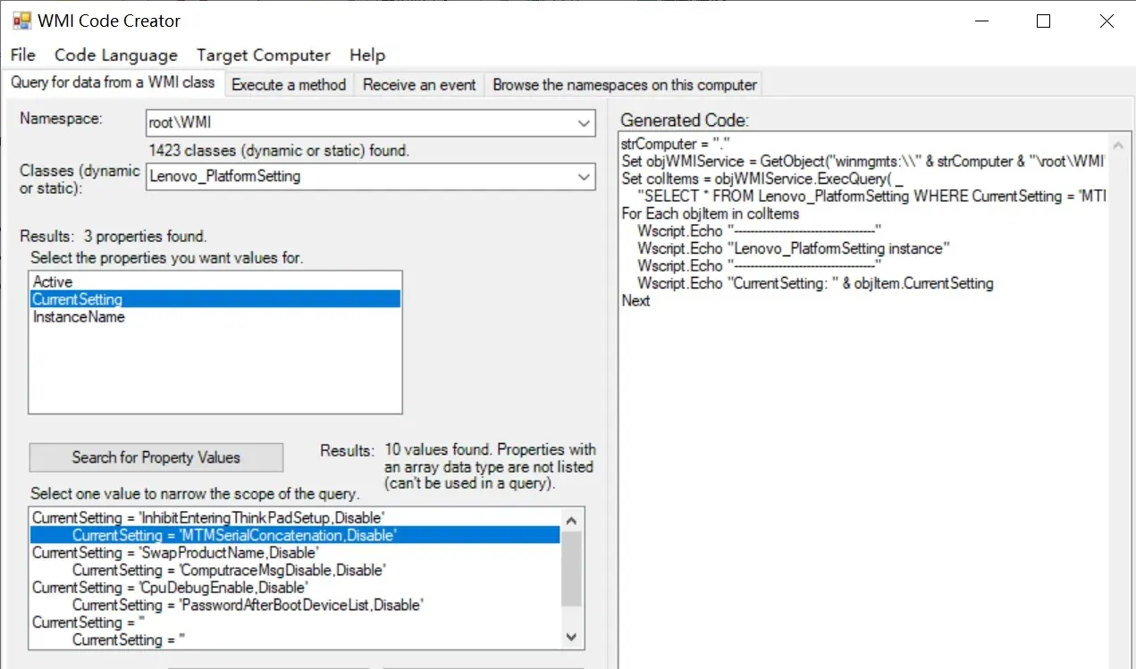The image size is (1136, 669).
Task: Click the 'For Each objItem' code line
Action: (x=711, y=213)
